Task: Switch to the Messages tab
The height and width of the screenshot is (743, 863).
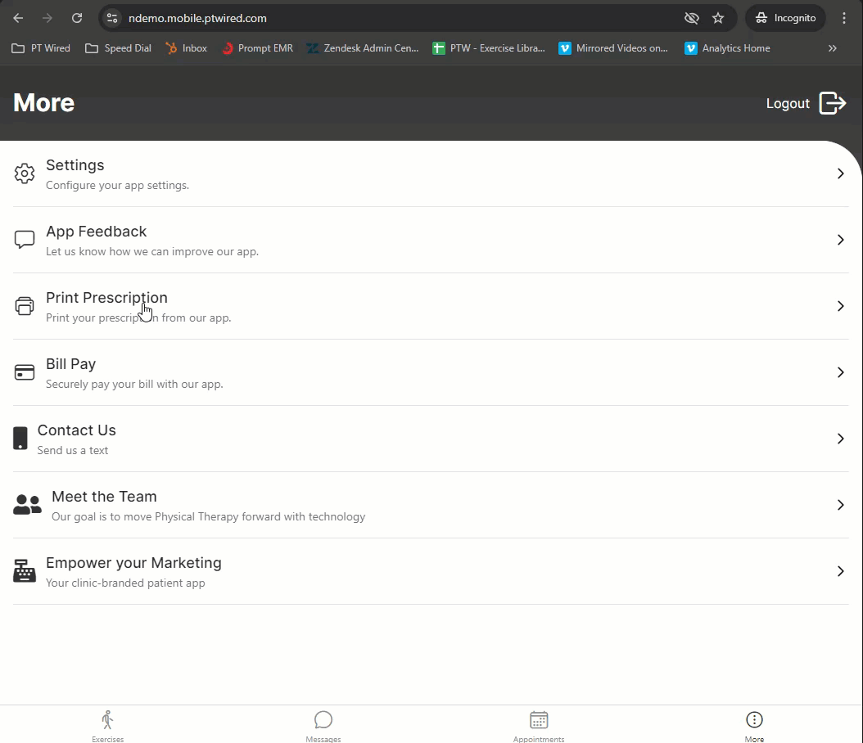Action: [323, 725]
